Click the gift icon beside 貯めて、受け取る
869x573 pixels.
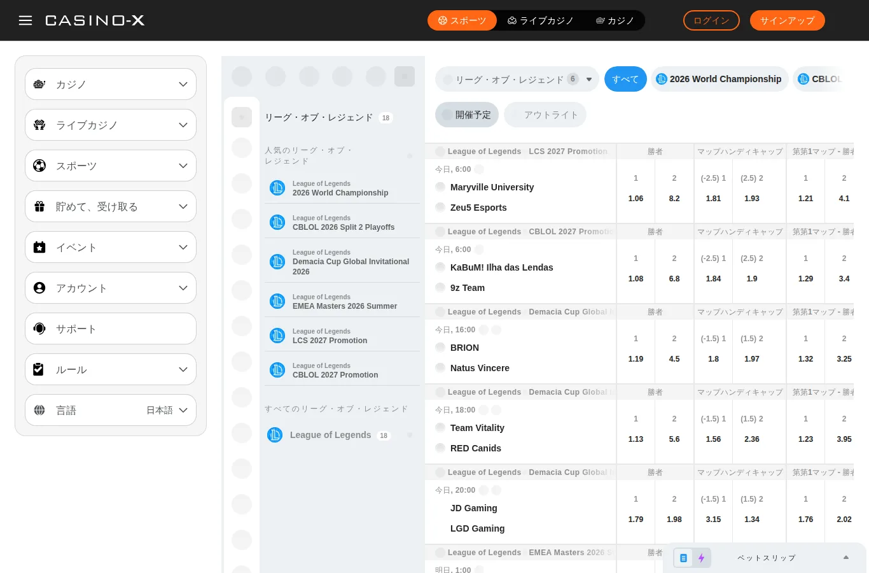click(x=39, y=206)
